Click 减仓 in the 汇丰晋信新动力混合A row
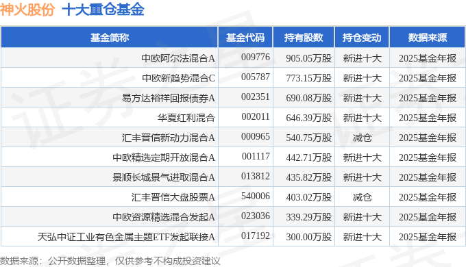Image resolution: width=466 pixels, height=267 pixels. click(x=362, y=138)
